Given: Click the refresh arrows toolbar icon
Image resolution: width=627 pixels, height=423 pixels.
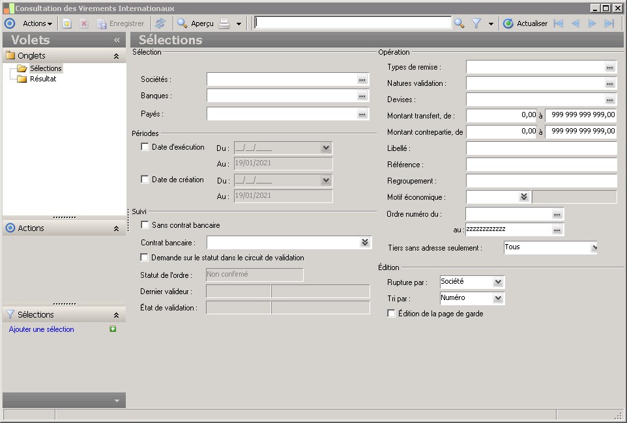Looking at the screenshot, I should (x=160, y=23).
